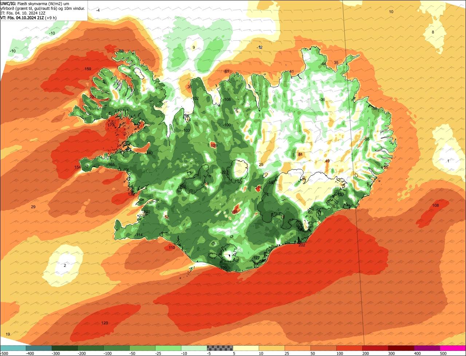Click the map value '-55' in east Iceland

tap(367, 139)
